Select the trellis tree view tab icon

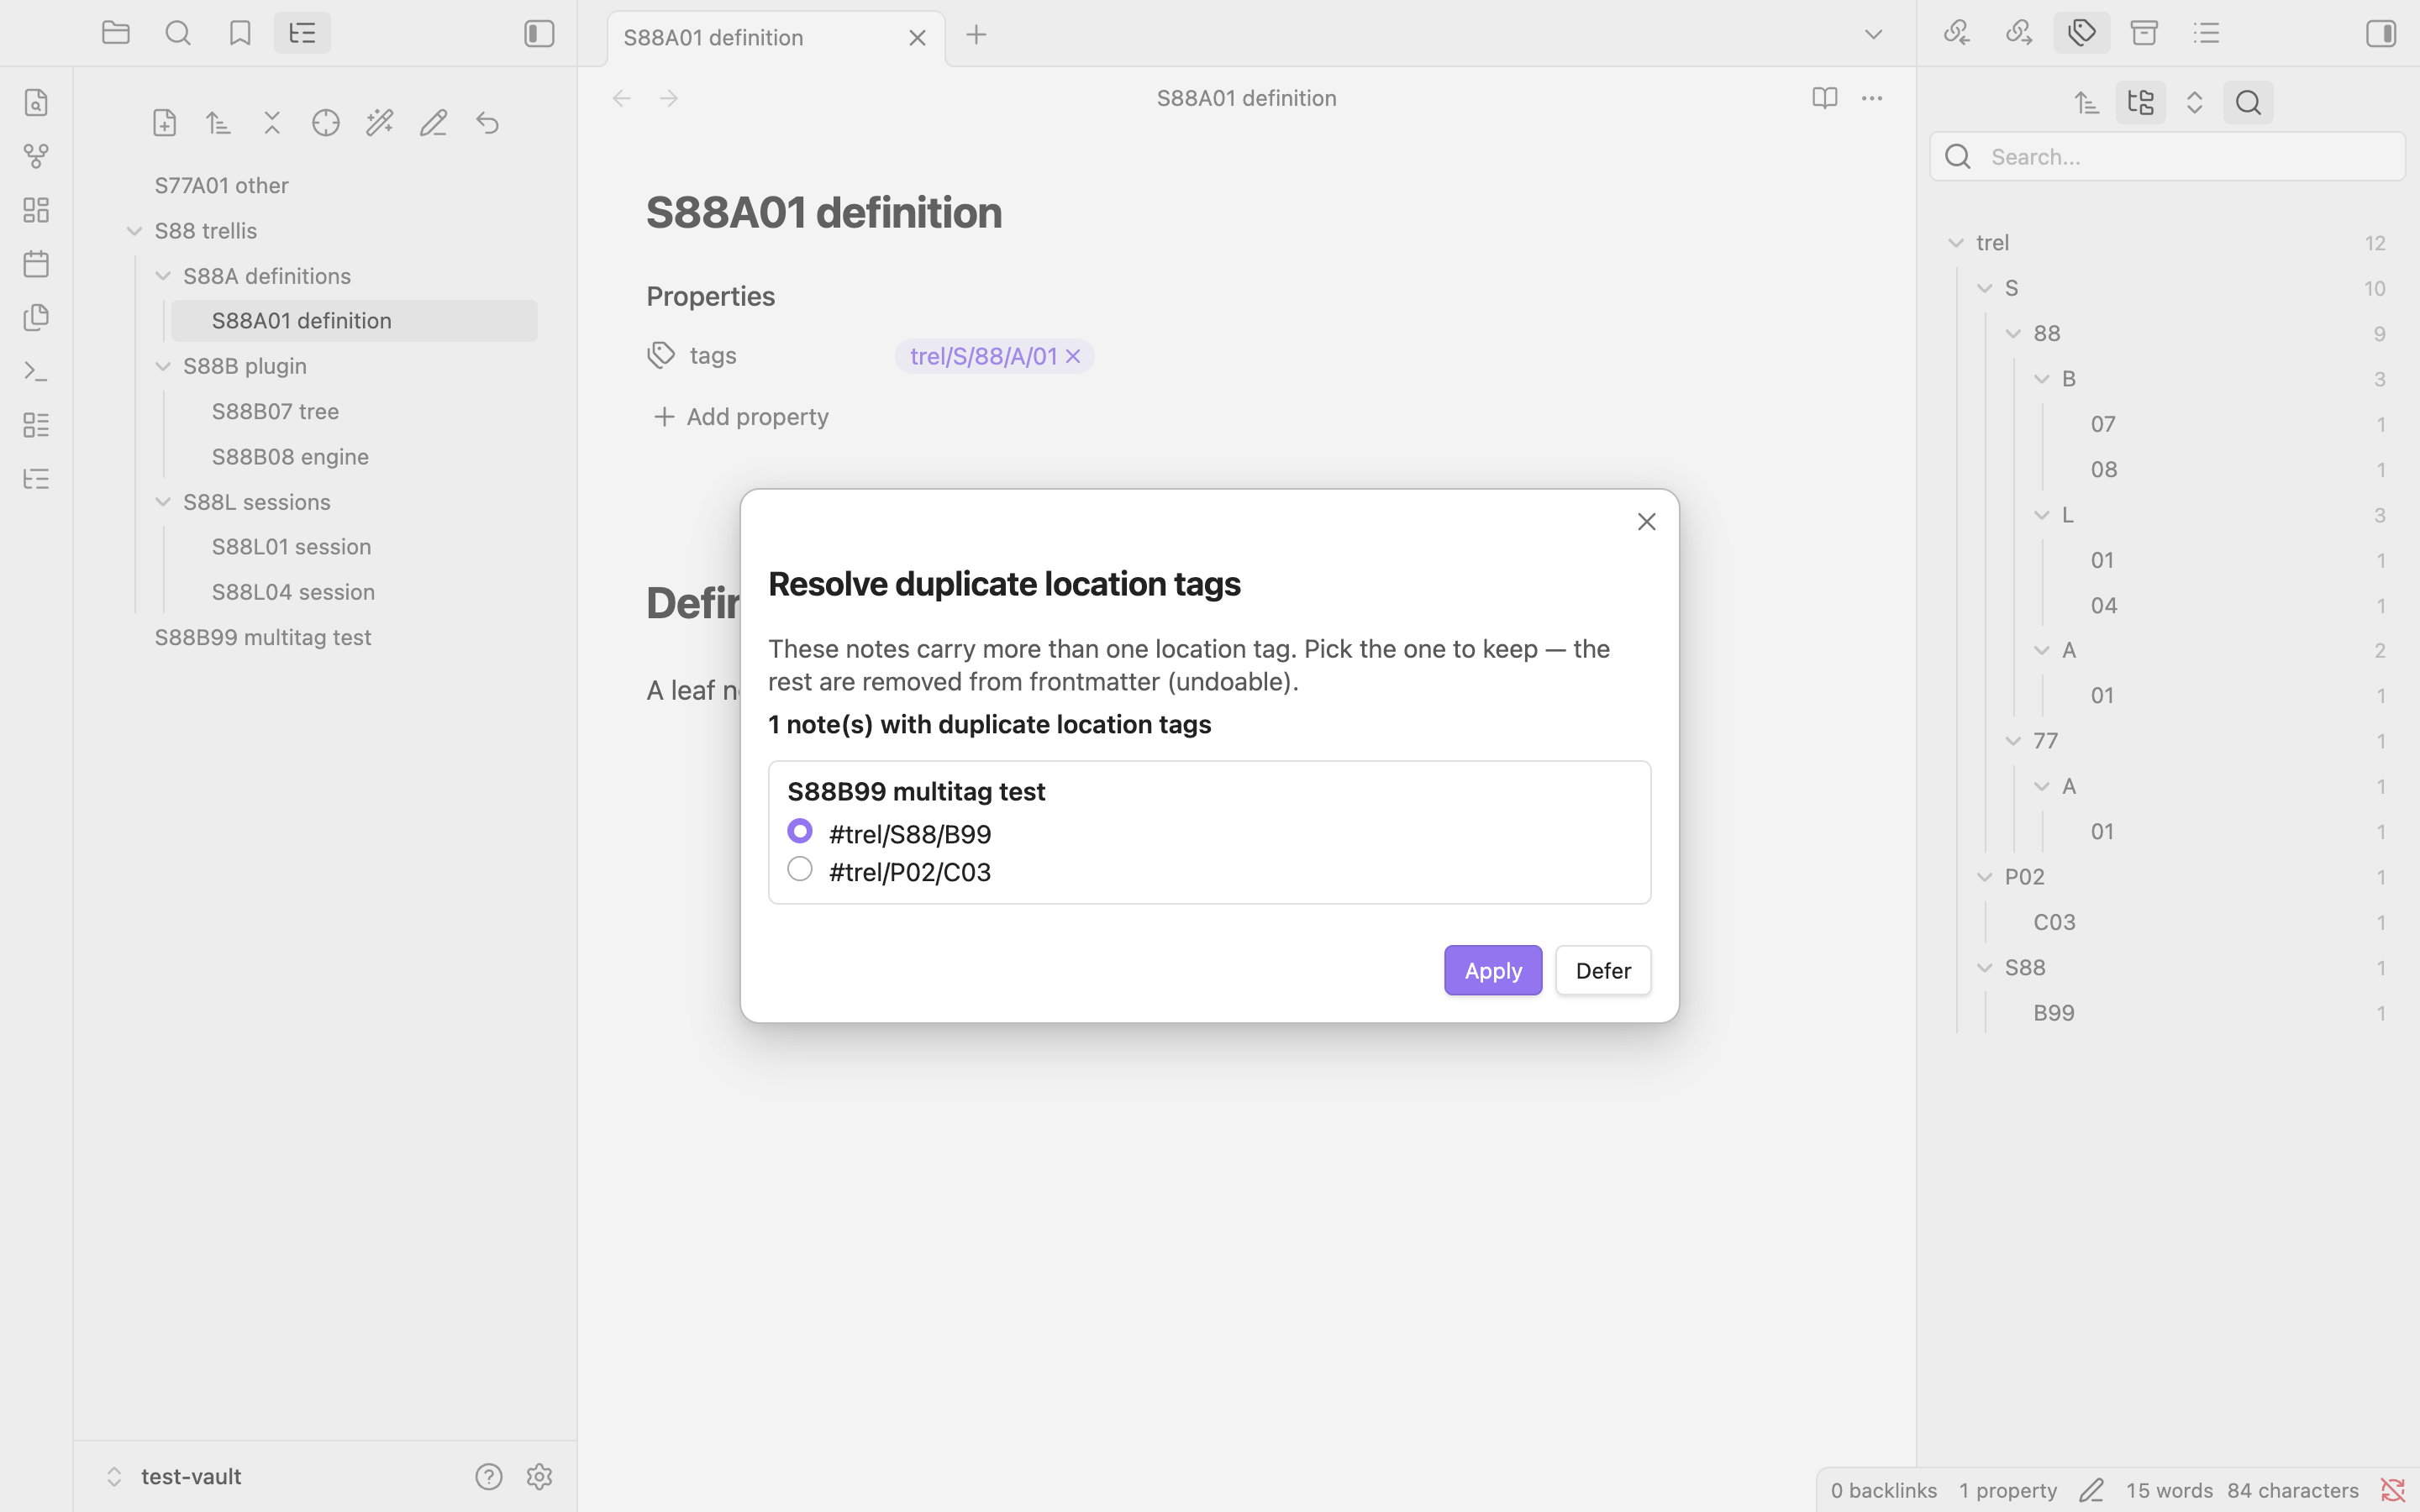(302, 33)
